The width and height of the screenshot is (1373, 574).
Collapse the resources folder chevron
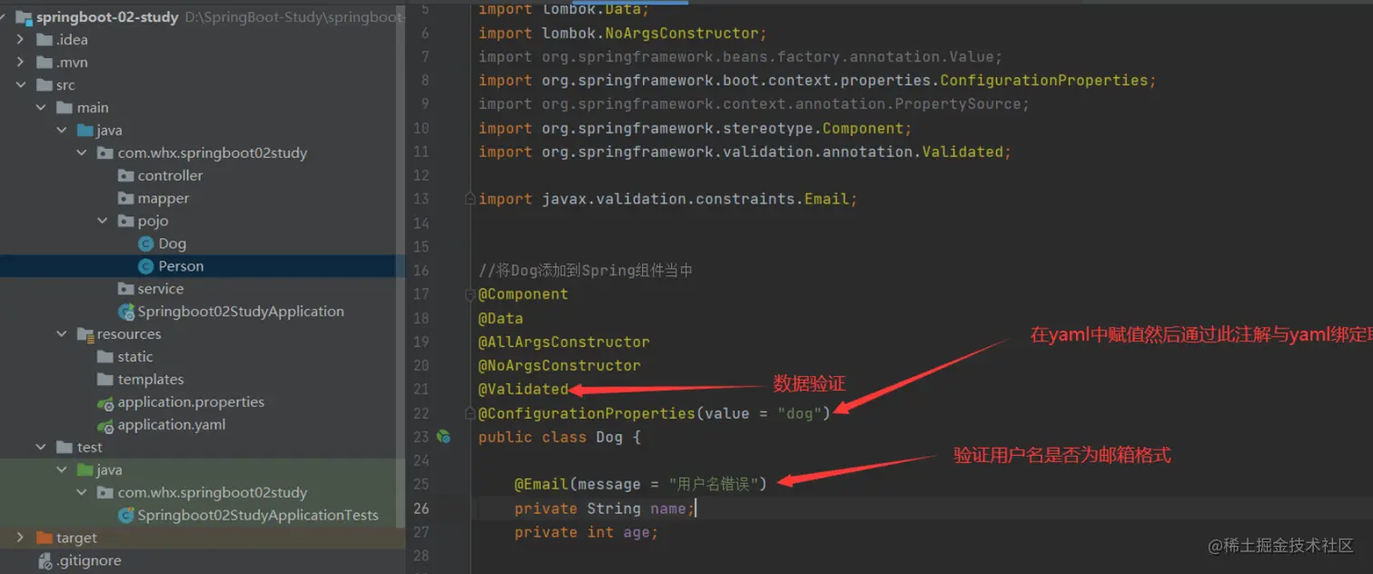pyautogui.click(x=62, y=334)
